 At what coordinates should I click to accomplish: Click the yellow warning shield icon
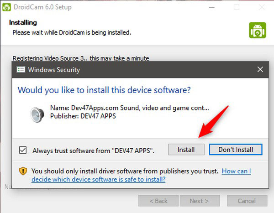pos(23,171)
